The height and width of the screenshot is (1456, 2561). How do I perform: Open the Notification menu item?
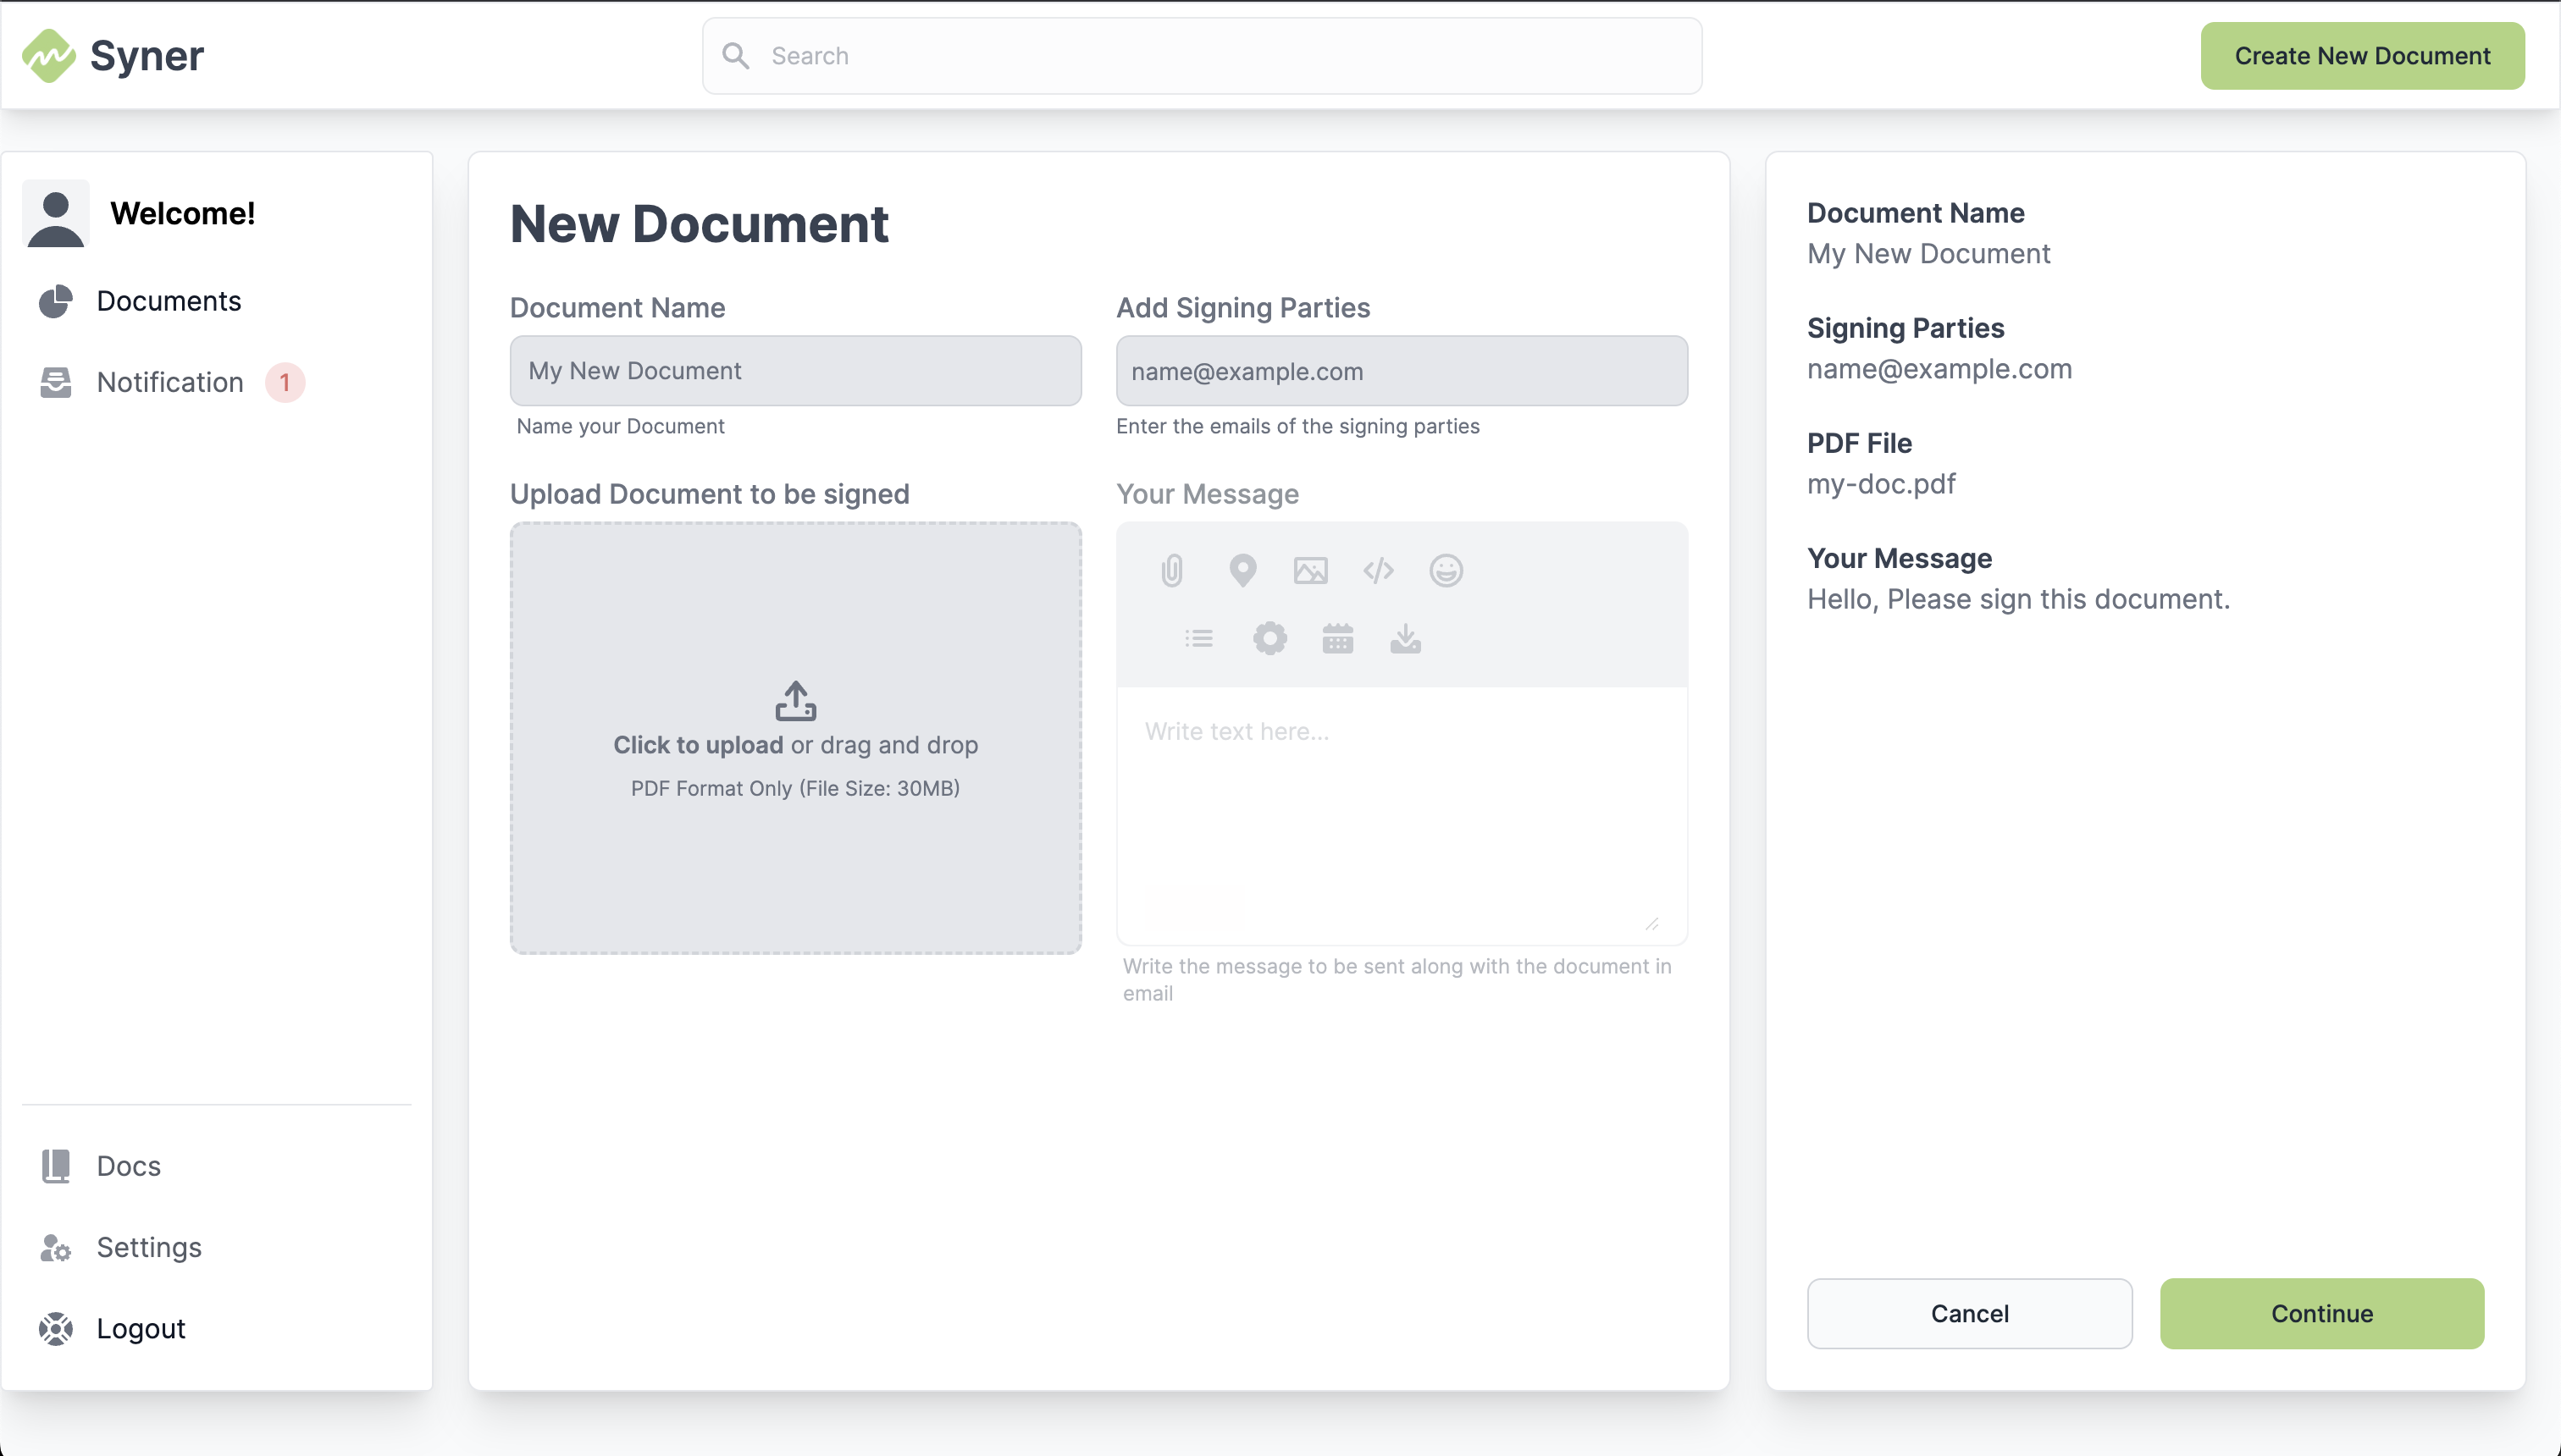(x=170, y=382)
